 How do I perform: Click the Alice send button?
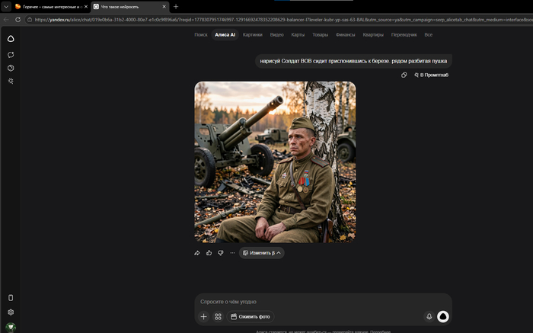(443, 317)
